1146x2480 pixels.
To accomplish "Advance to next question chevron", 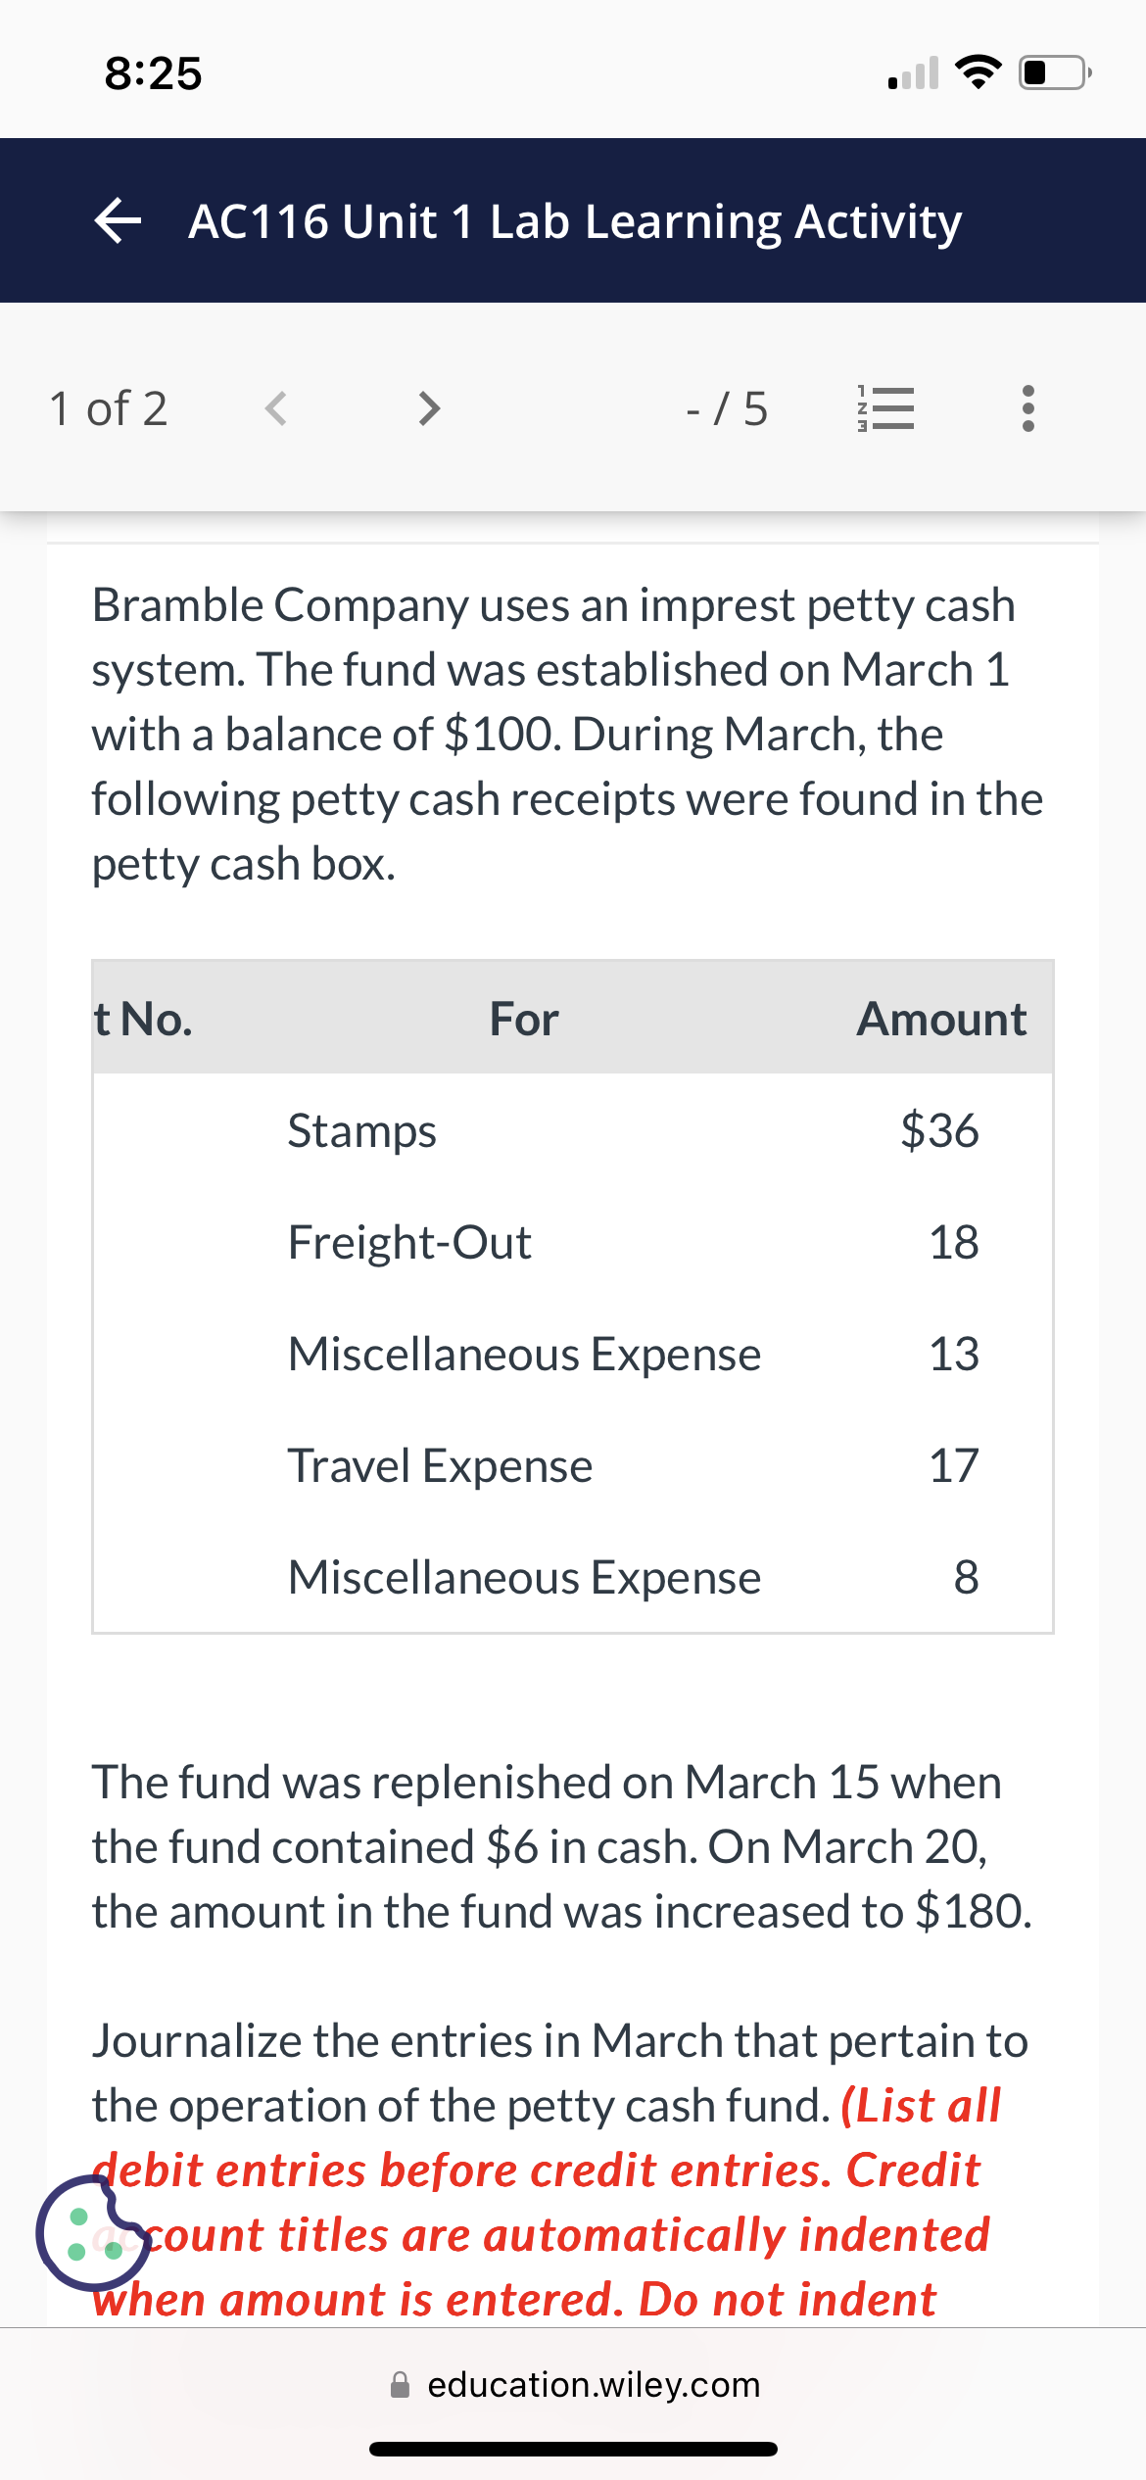I will pos(428,408).
